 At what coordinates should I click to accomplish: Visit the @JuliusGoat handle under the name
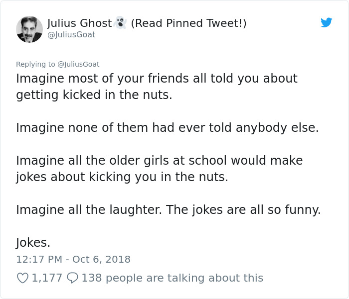click(x=71, y=35)
